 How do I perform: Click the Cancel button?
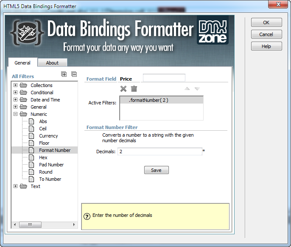point(266,34)
